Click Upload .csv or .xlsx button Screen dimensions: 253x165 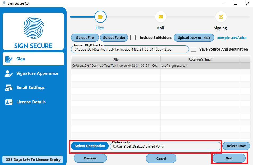tap(194, 38)
